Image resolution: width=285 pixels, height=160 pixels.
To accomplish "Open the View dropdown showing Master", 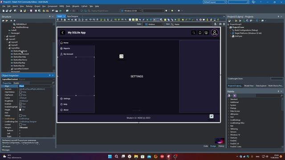I will click(191, 24).
